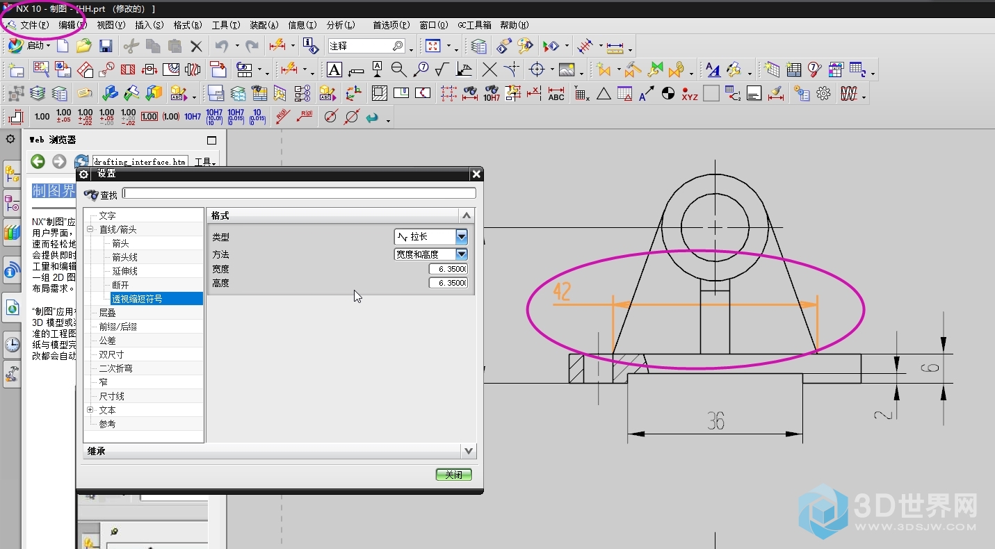
Task: Open a file with the folder icon
Action: (83, 46)
